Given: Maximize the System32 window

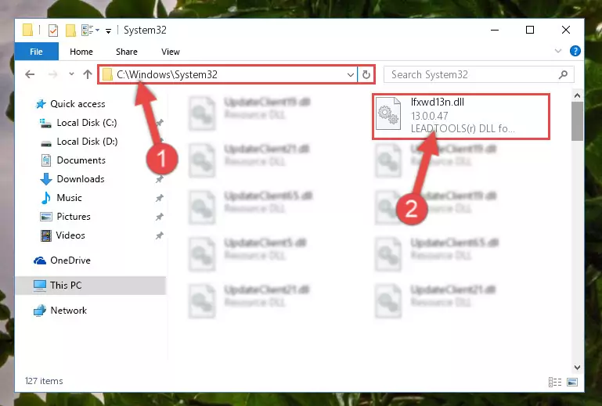Looking at the screenshot, I should click(x=530, y=30).
